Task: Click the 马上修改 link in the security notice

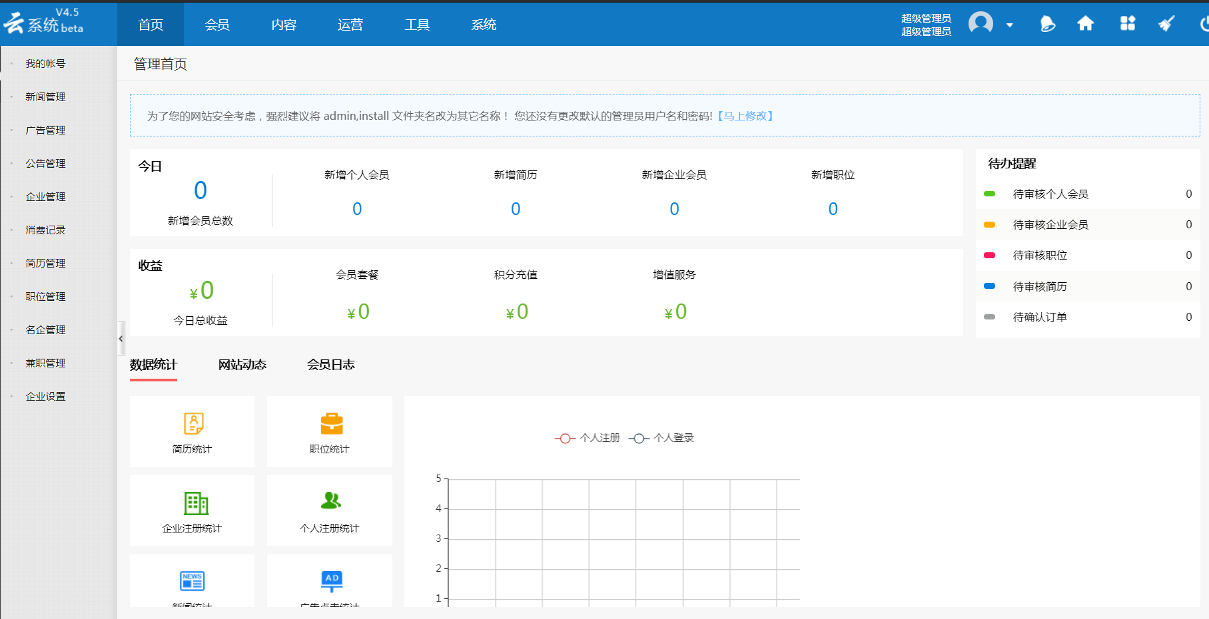Action: (745, 115)
